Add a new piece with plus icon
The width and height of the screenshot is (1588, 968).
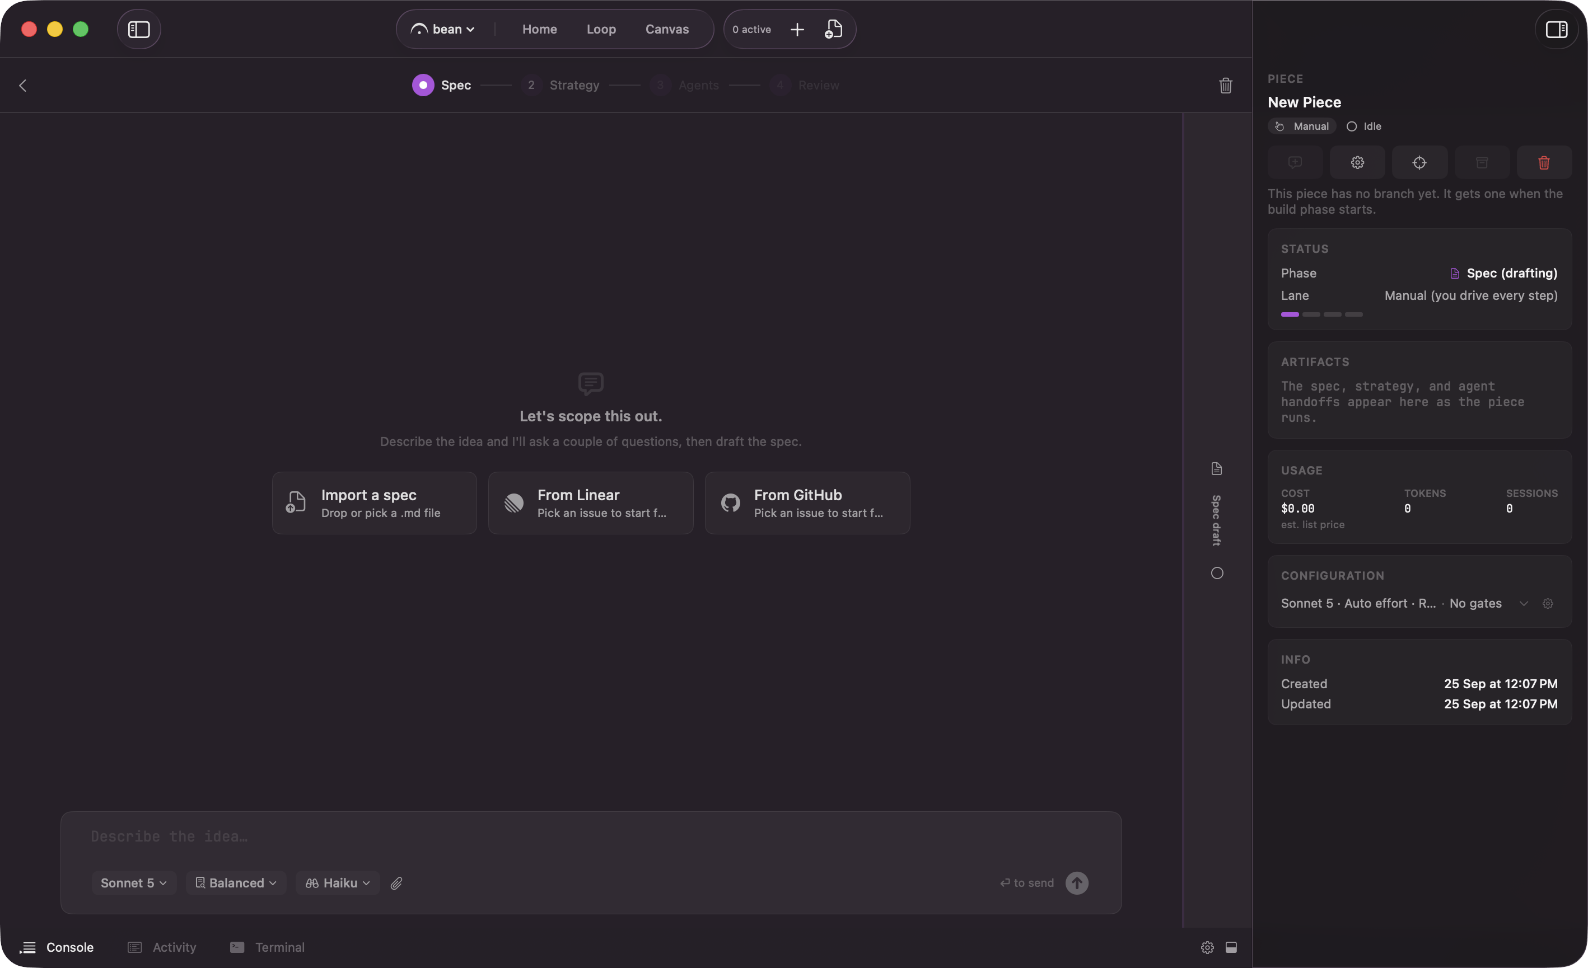coord(797,29)
